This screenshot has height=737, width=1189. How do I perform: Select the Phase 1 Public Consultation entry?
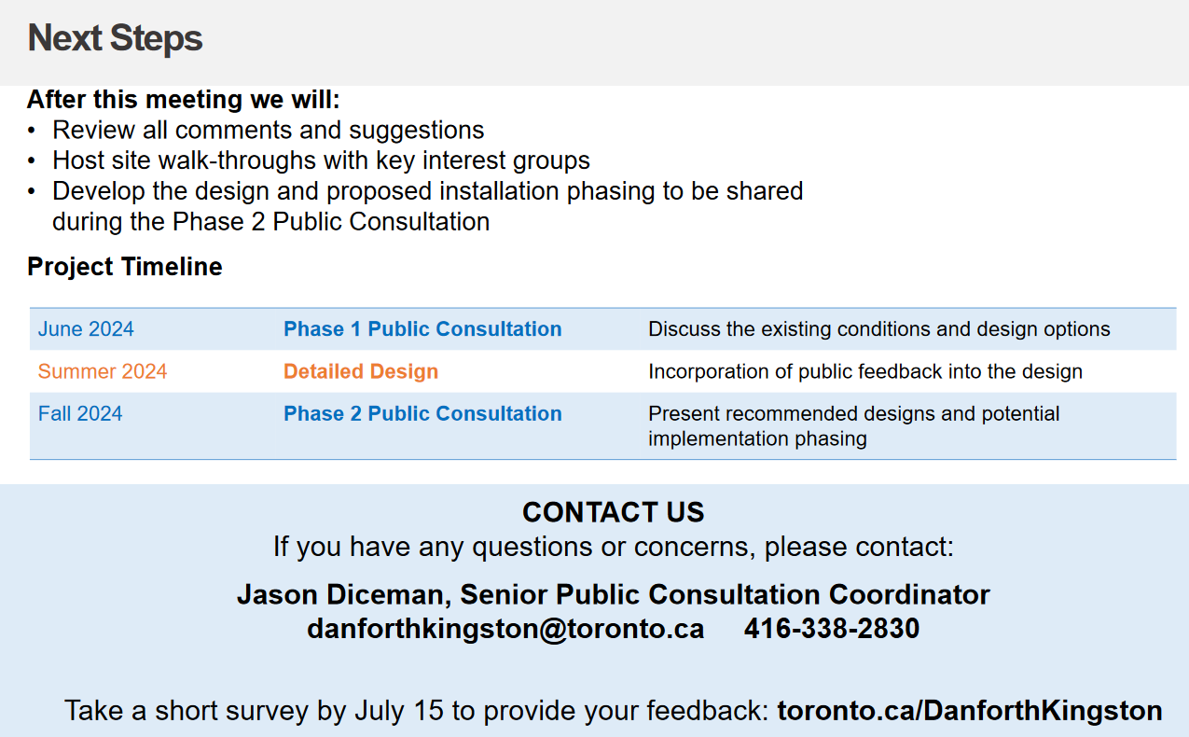[x=422, y=329]
